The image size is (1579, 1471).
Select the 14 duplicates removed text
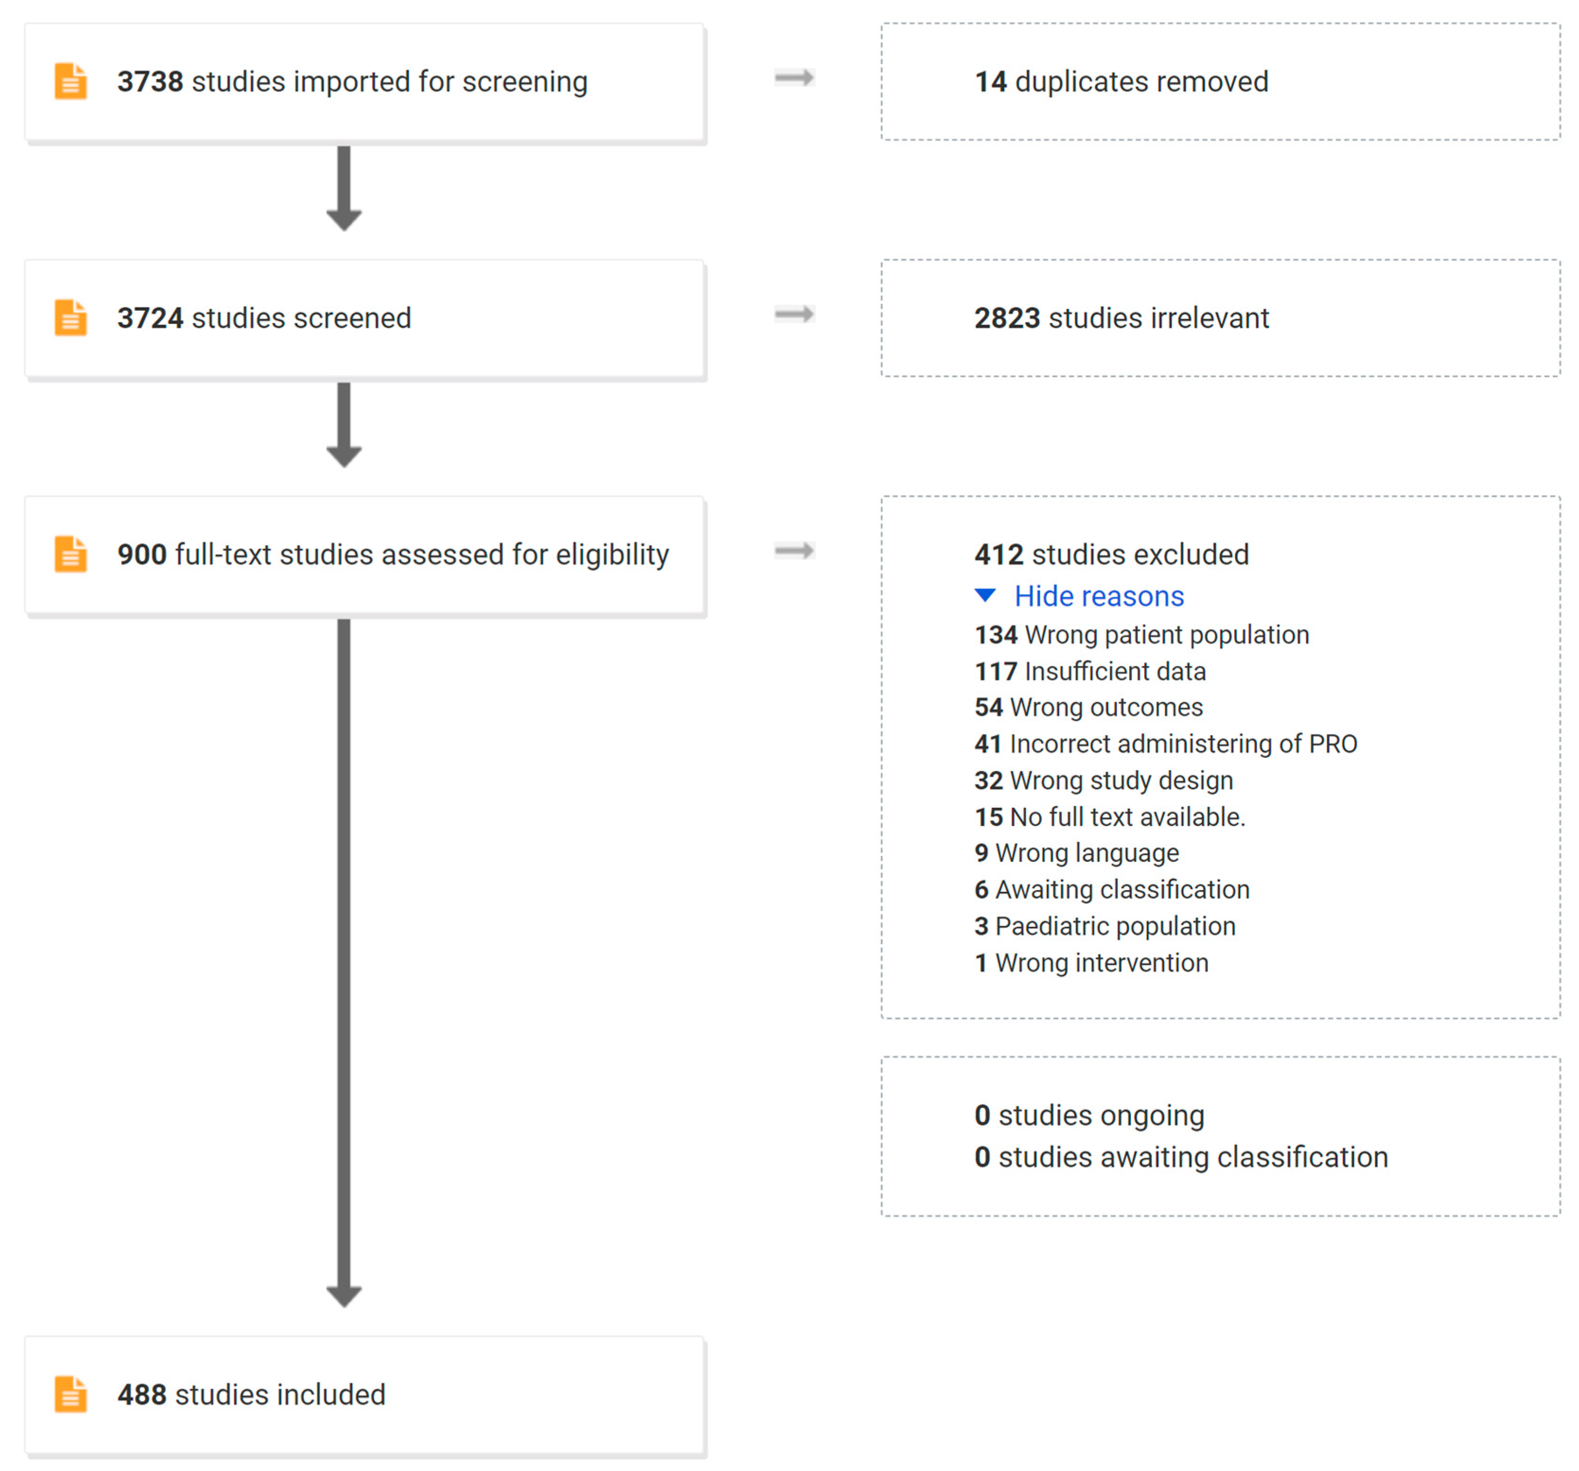tap(1121, 82)
